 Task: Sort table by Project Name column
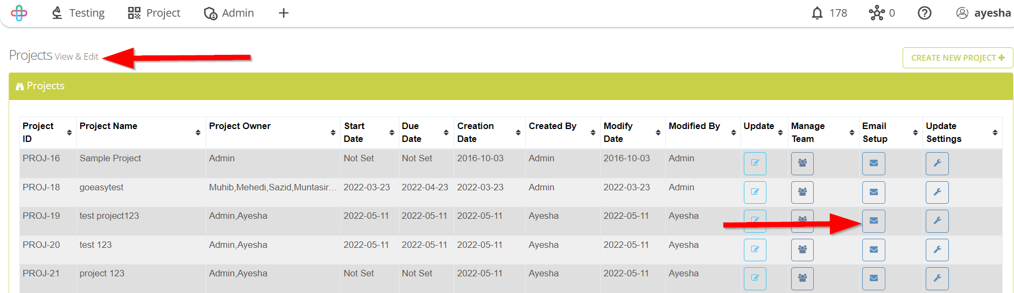(x=141, y=132)
